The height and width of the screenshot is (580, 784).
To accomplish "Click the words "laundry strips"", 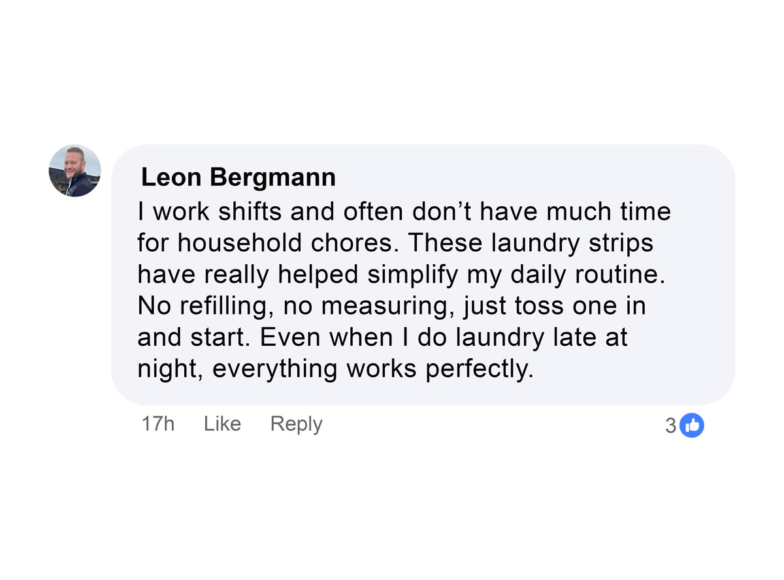I will 572,243.
